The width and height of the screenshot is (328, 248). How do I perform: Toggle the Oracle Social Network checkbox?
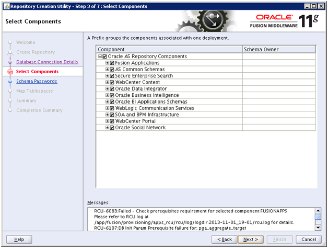point(112,128)
